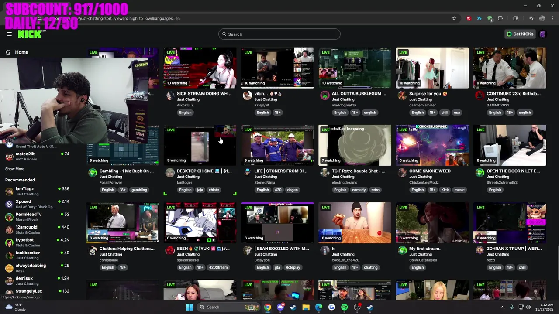The image size is (559, 314).
Task: Open 12amcupid in Recommended list
Action: [x=37, y=229]
